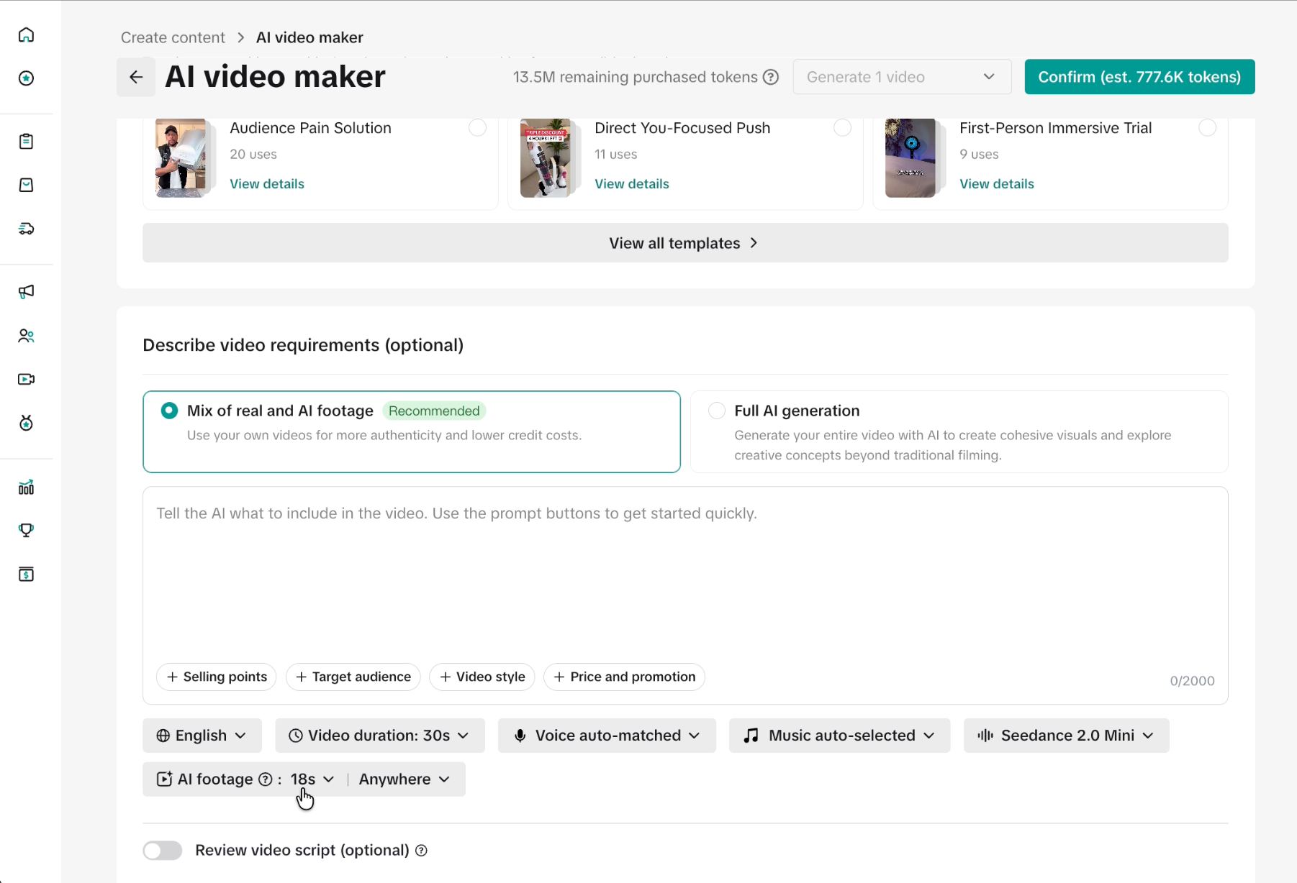
Task: Click Confirm (est. 777.6K tokens) button
Action: (x=1139, y=77)
